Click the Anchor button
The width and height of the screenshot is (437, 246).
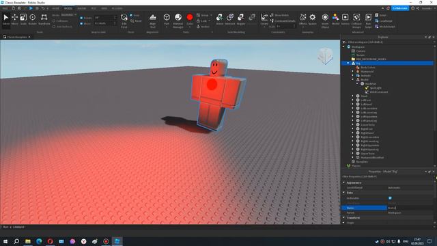pos(203,27)
